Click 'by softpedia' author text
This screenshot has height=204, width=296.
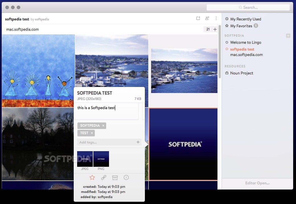(40, 19)
